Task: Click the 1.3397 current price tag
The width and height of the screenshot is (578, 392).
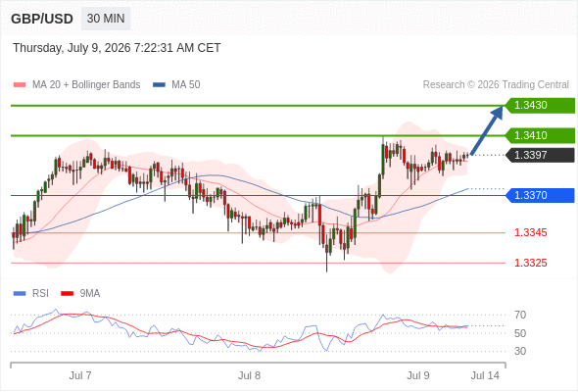Action: pyautogui.click(x=540, y=155)
